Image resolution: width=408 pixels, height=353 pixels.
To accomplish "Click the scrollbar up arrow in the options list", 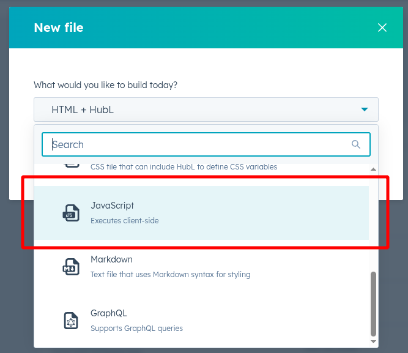I will tap(373, 169).
